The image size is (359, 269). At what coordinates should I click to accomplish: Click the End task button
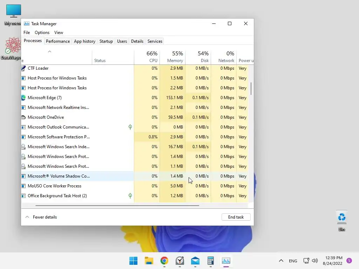[x=236, y=217]
